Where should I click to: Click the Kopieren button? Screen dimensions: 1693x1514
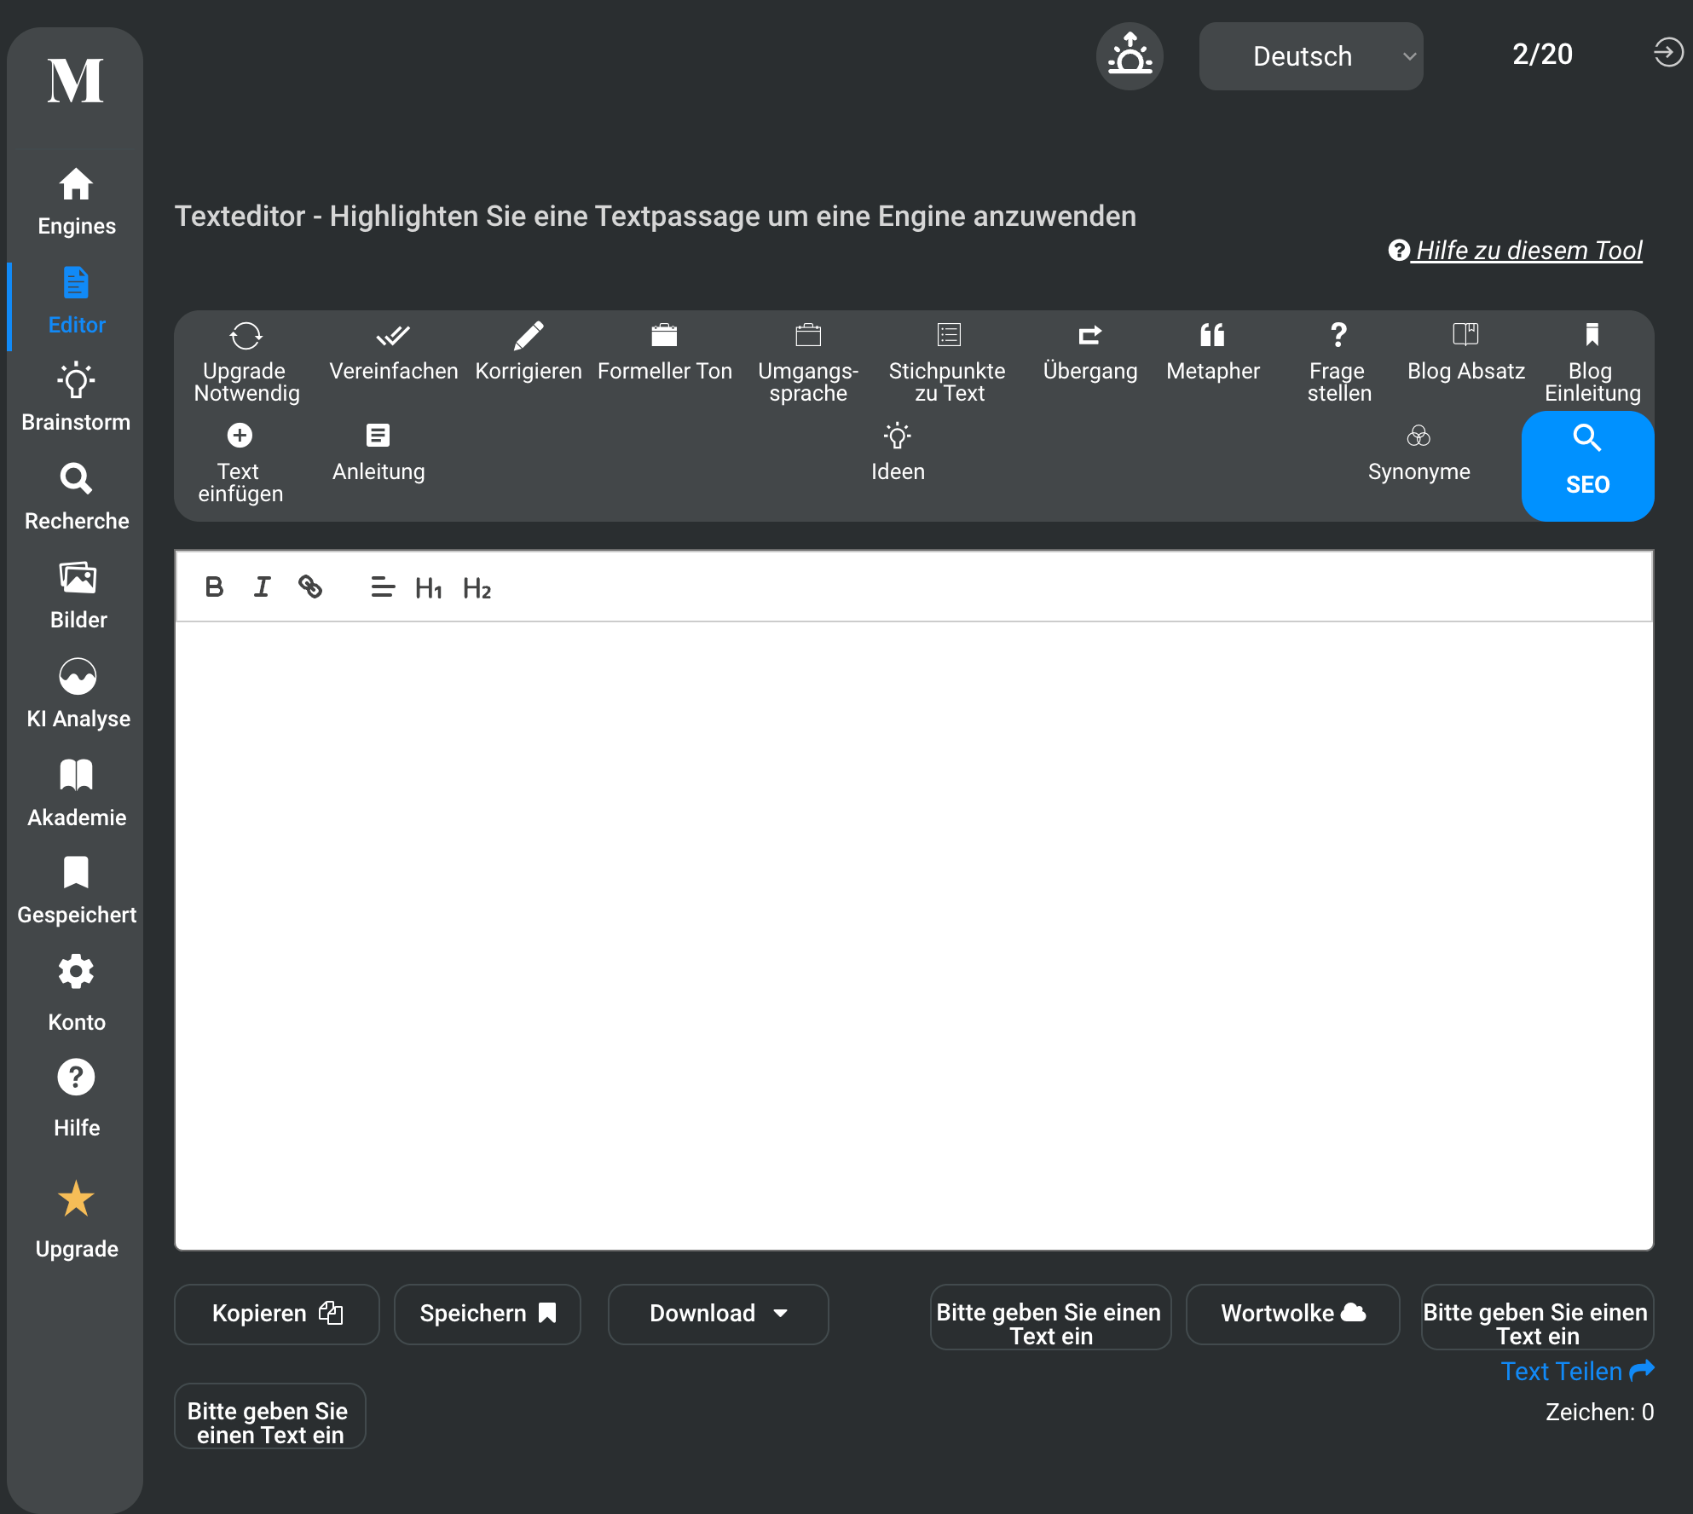[x=277, y=1314]
